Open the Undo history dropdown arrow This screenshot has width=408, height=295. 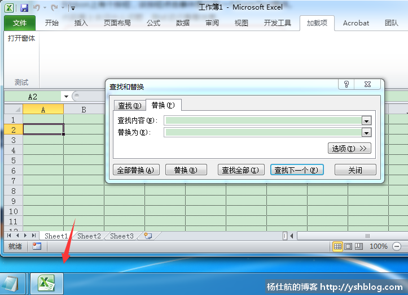coord(45,8)
